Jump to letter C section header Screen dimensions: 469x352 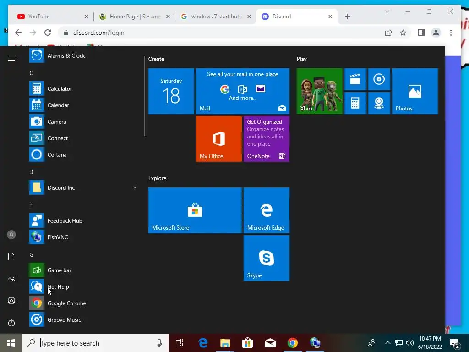click(31, 73)
